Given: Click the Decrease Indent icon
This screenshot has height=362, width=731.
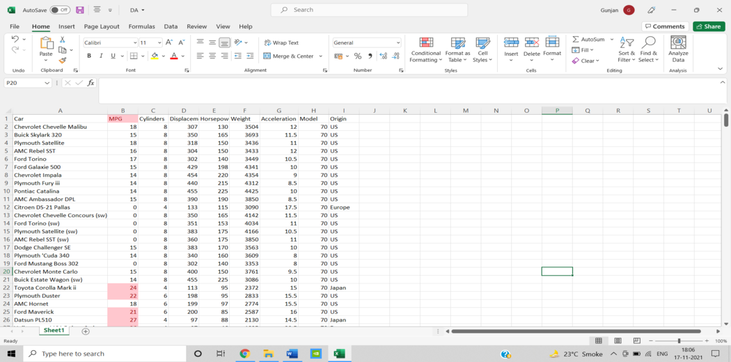Looking at the screenshot, I should coord(238,56).
